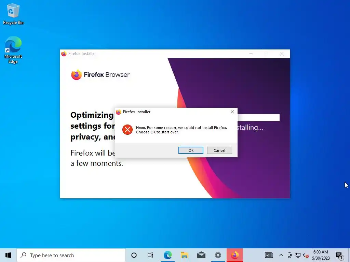Open the notification center icon
The width and height of the screenshot is (350, 262).
[339, 256]
